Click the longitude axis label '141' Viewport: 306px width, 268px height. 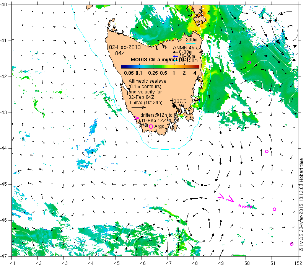(12, 263)
